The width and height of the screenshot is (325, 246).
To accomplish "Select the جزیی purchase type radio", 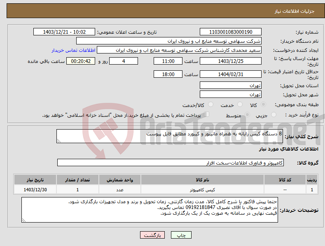I will tap(274, 115).
